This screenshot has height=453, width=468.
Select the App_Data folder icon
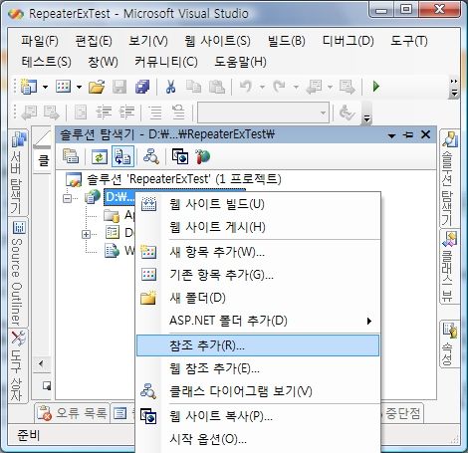click(x=112, y=216)
